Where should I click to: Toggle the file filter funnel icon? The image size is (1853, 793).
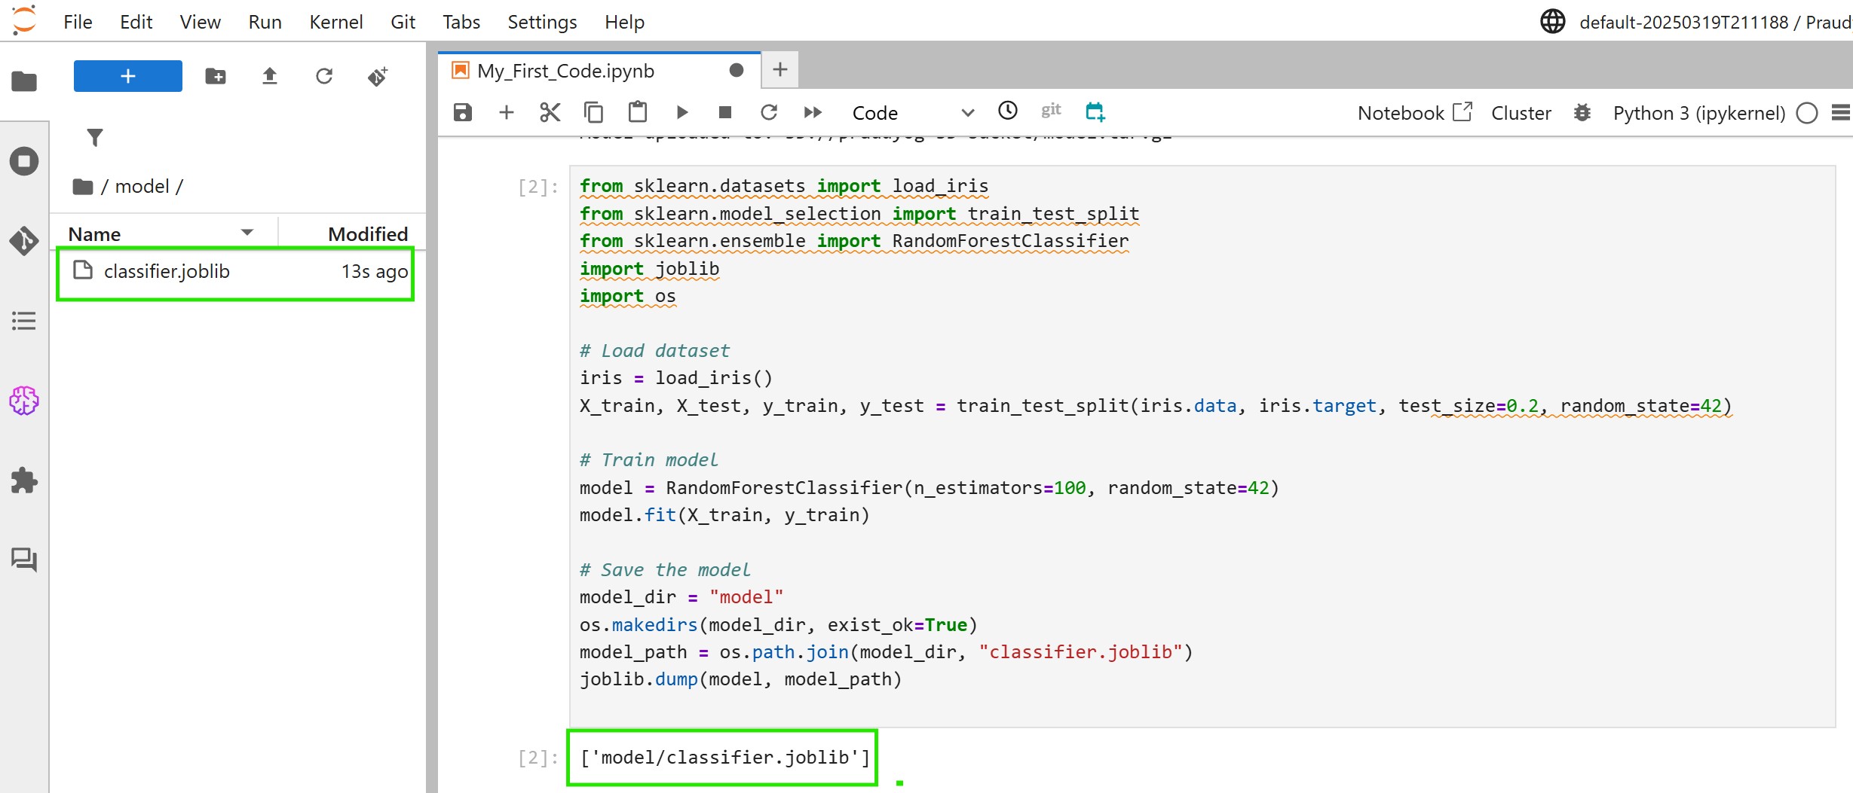tap(95, 138)
